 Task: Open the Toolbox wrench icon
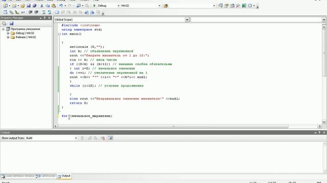(238, 6)
